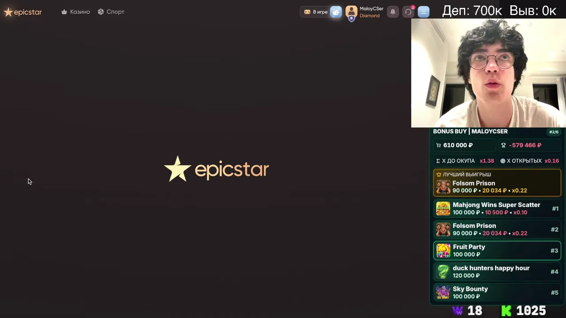The height and width of the screenshot is (318, 566).
Task: Click the 10 500 ₽ Mahjong win amount
Action: pos(497,212)
